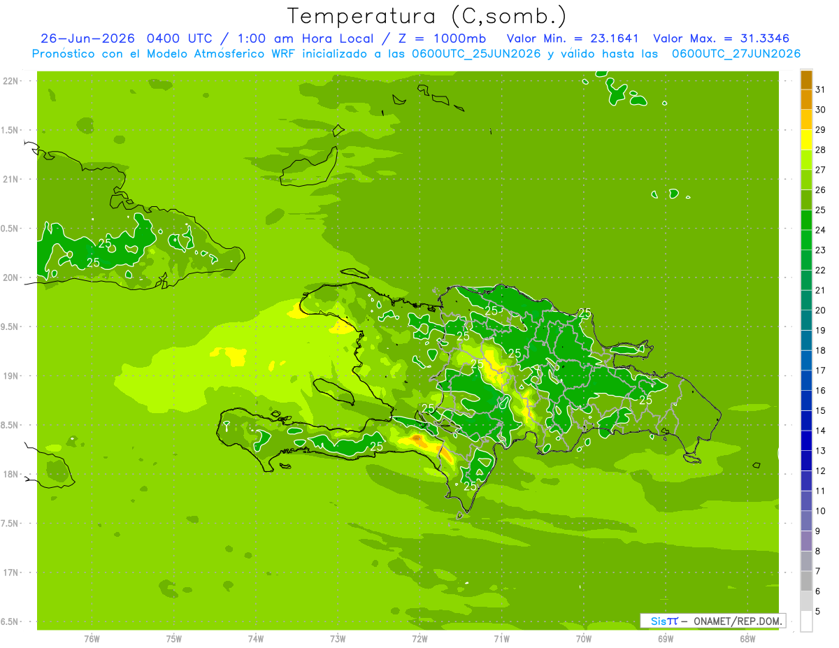
Task: Click 'Valor Max. = 31.3346' text
Action: (x=722, y=38)
